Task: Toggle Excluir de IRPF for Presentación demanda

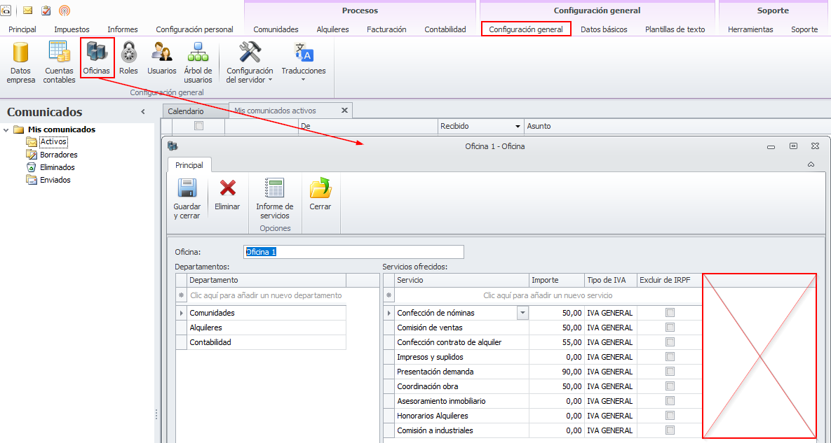Action: [670, 372]
